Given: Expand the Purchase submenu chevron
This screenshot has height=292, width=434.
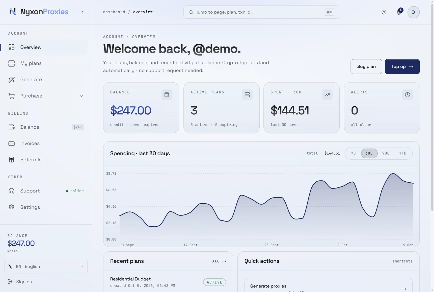Looking at the screenshot, I should [81, 96].
